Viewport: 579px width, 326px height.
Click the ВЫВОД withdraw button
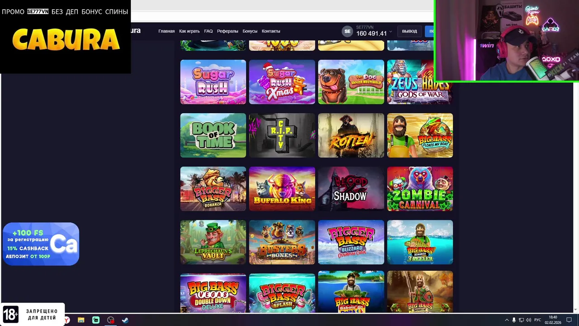point(409,31)
